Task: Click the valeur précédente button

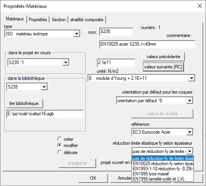Action: 164,57
